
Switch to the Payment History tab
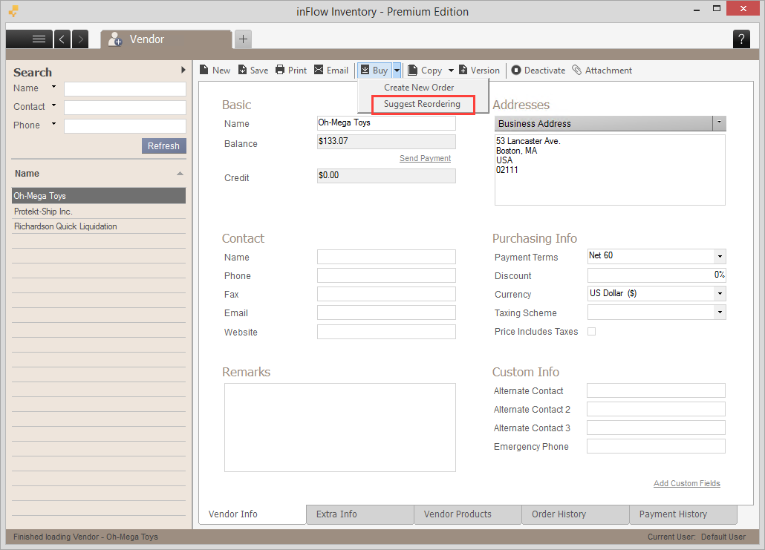click(683, 514)
